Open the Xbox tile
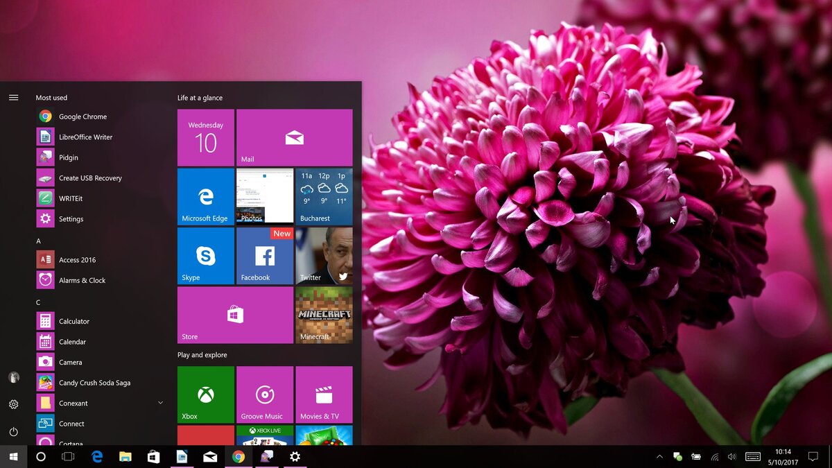This screenshot has width=832, height=468. click(x=206, y=395)
